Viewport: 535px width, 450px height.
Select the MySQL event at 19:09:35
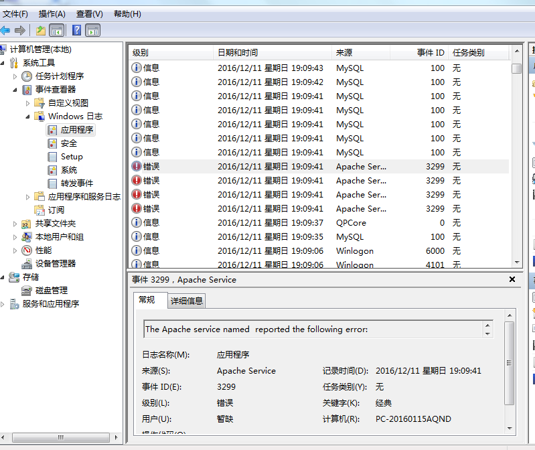[319, 237]
